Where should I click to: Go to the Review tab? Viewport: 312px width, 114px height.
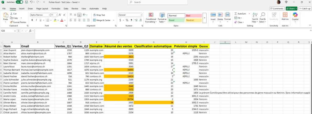click(75, 9)
